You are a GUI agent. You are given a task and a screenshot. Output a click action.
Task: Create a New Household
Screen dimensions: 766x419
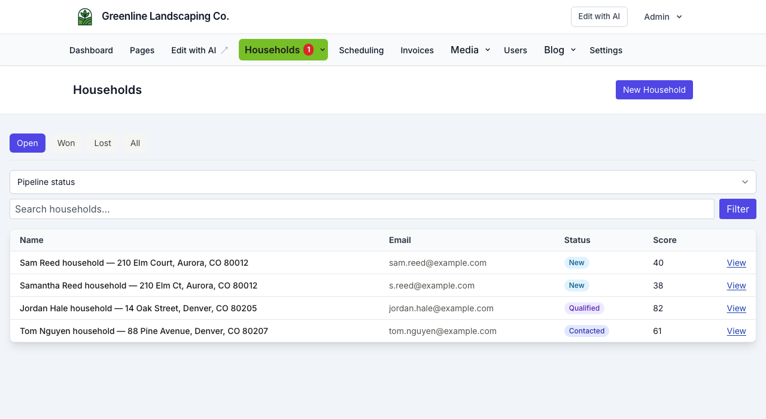click(x=654, y=90)
